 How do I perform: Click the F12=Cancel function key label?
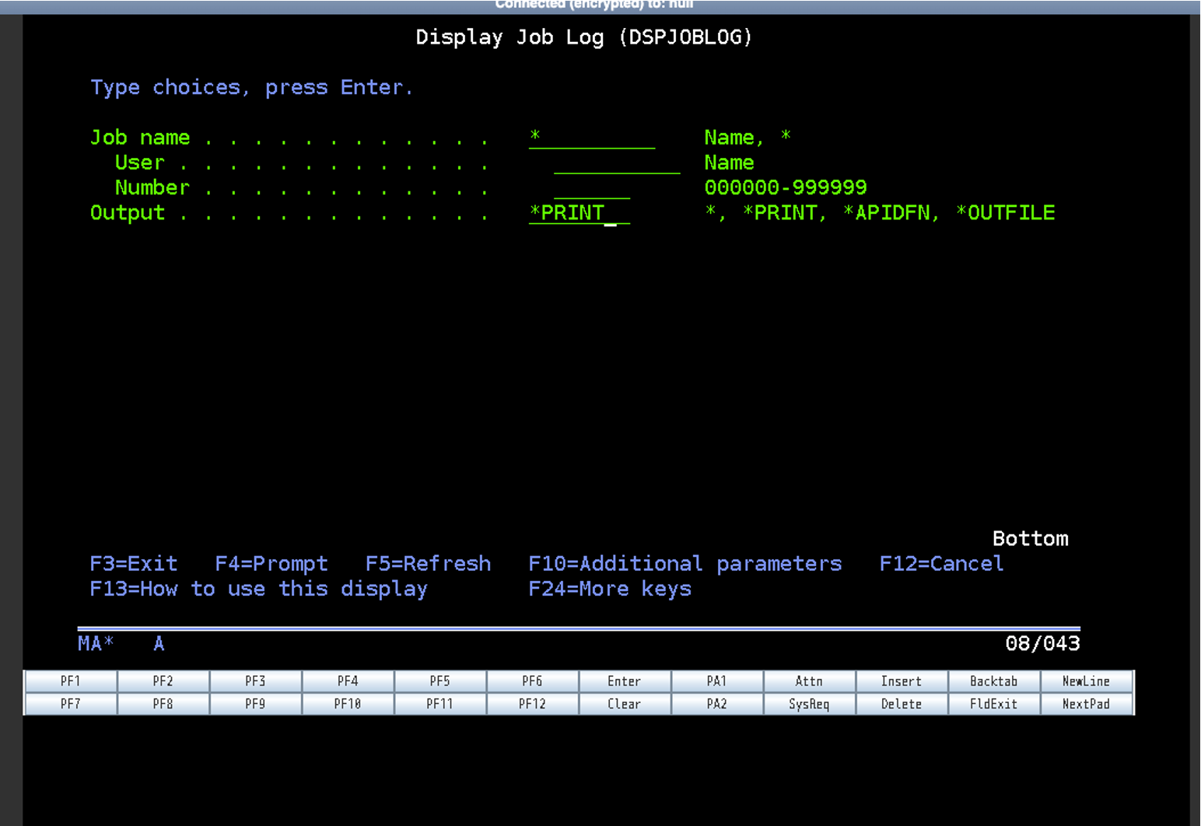click(941, 563)
